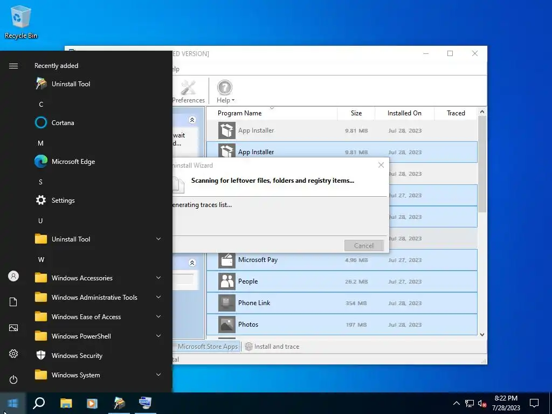Click the program list scroll down arrow
This screenshot has height=414, width=552.
pos(482,334)
